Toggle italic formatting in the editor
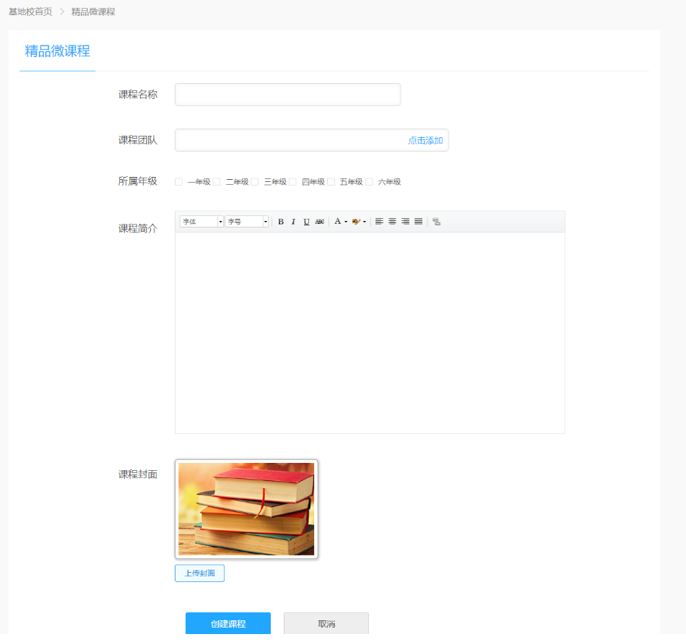This screenshot has width=686, height=642. tap(293, 222)
